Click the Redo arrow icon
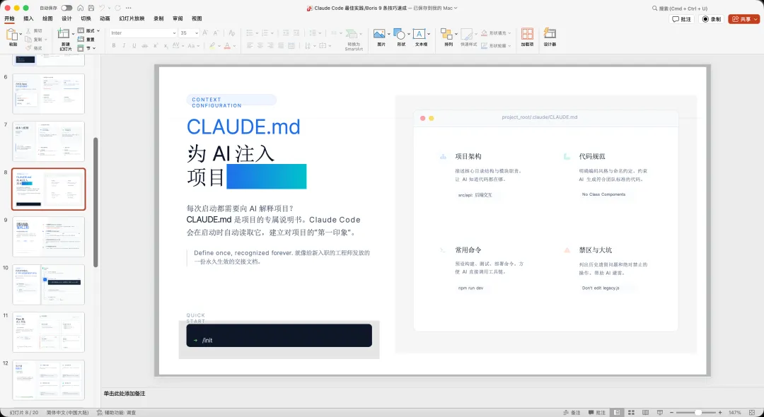Image resolution: width=764 pixels, height=417 pixels. [x=118, y=8]
